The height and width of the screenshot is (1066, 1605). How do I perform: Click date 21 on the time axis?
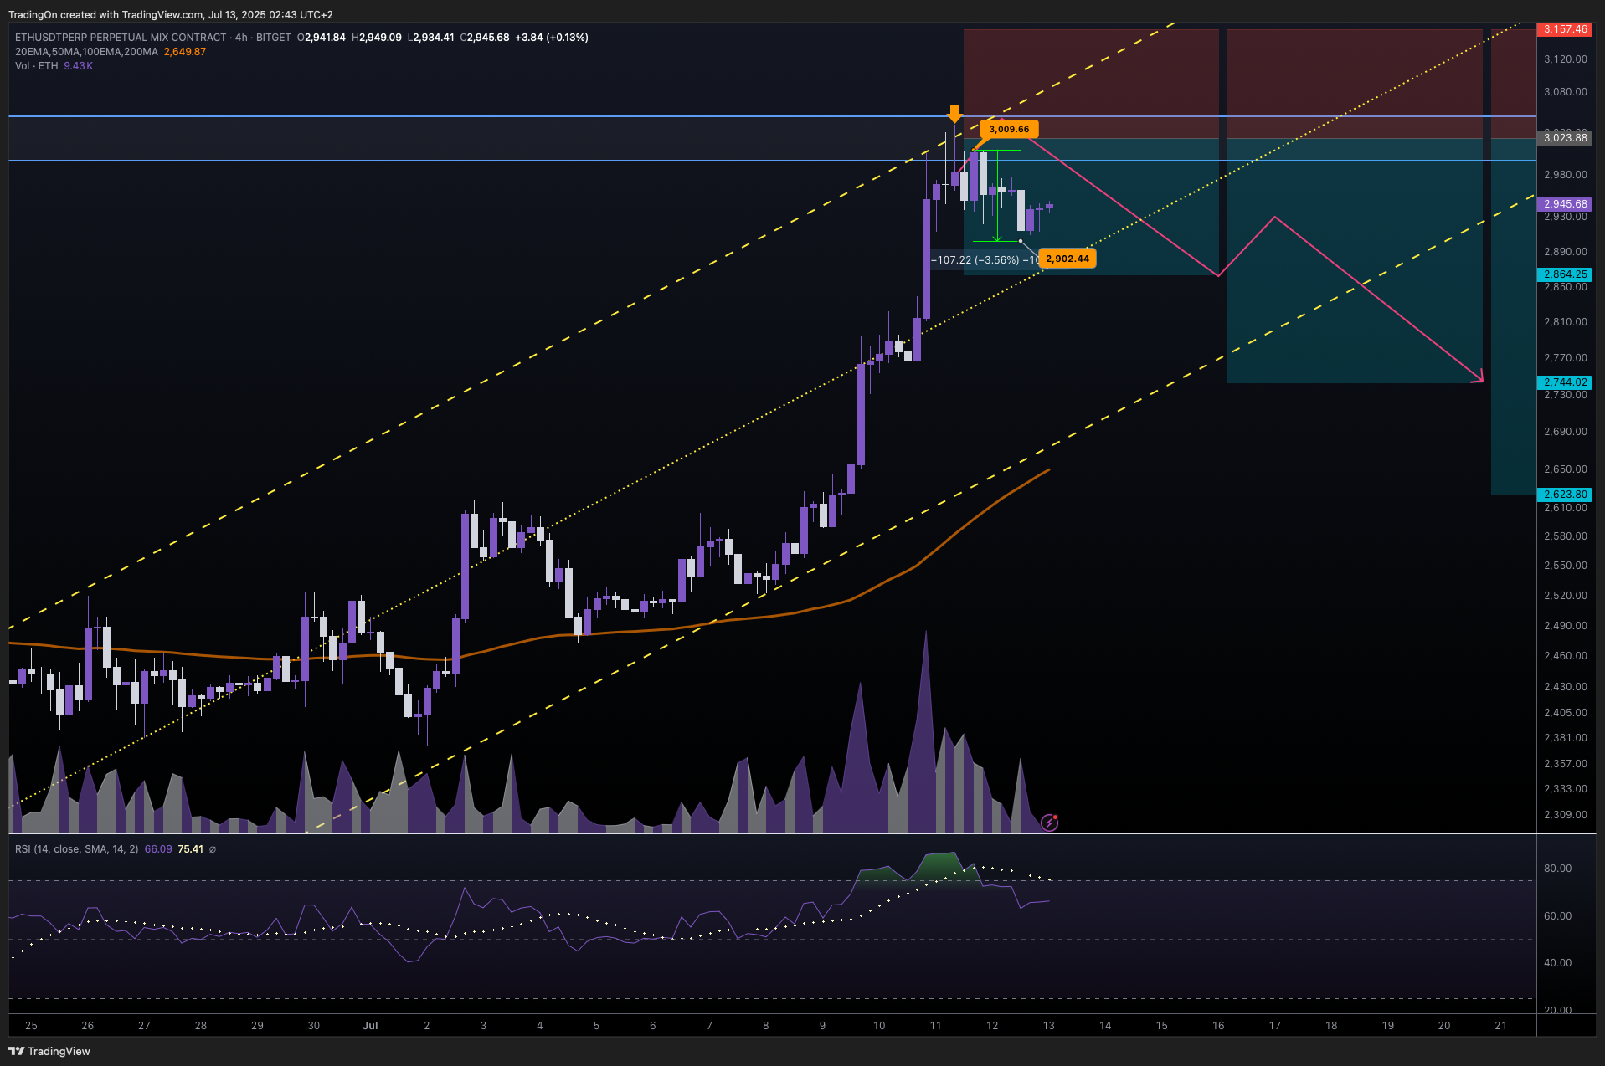[1500, 1026]
